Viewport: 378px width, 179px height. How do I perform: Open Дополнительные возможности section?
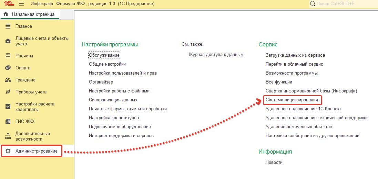pos(33,136)
